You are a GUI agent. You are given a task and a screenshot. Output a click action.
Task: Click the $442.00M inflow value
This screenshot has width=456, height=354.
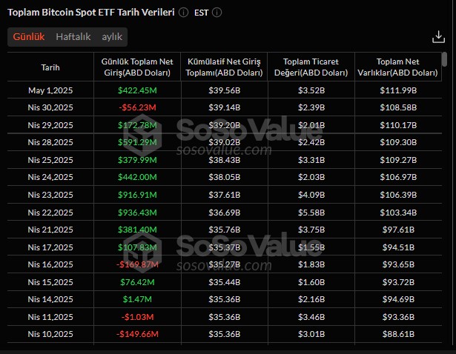pos(137,177)
